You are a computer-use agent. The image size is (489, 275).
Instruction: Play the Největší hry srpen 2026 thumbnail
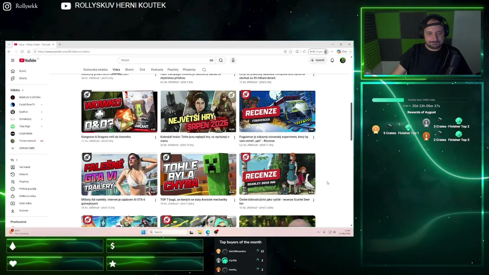[198, 112]
